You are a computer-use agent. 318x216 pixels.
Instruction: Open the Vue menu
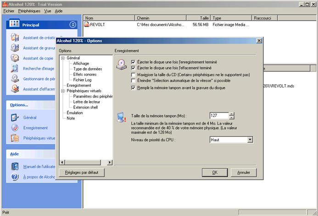click(47, 11)
